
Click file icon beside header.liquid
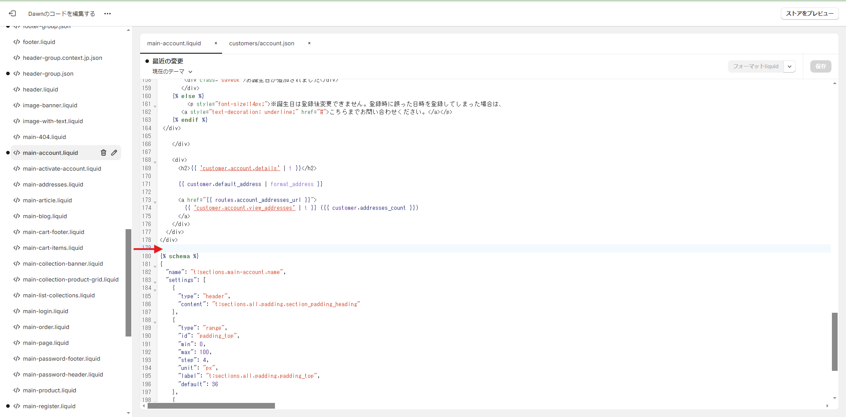click(17, 89)
